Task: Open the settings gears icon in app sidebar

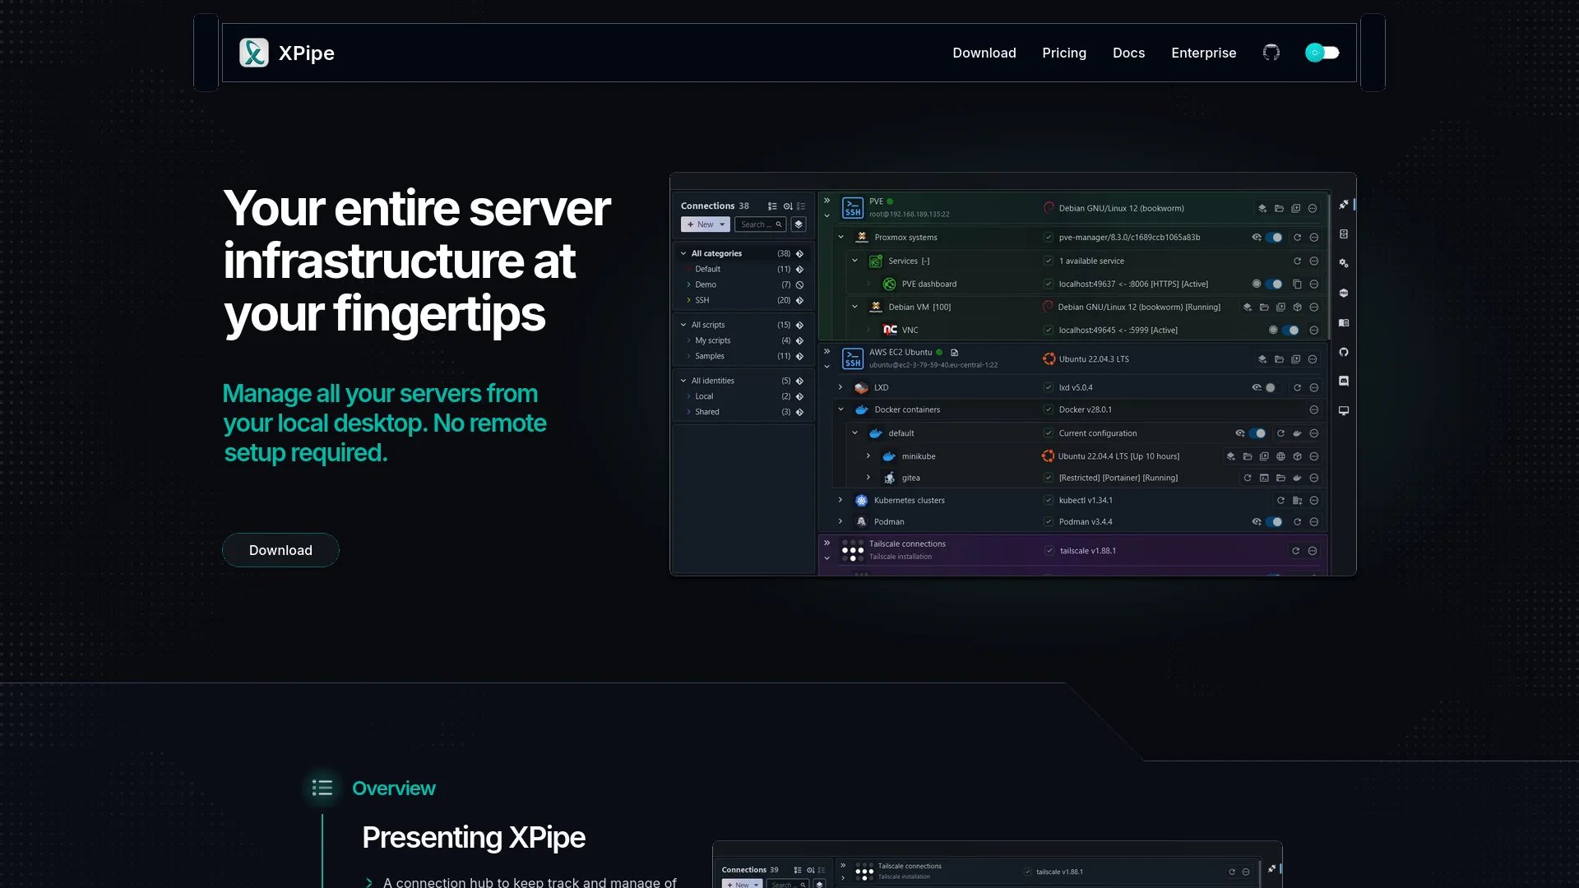Action: 1344,263
